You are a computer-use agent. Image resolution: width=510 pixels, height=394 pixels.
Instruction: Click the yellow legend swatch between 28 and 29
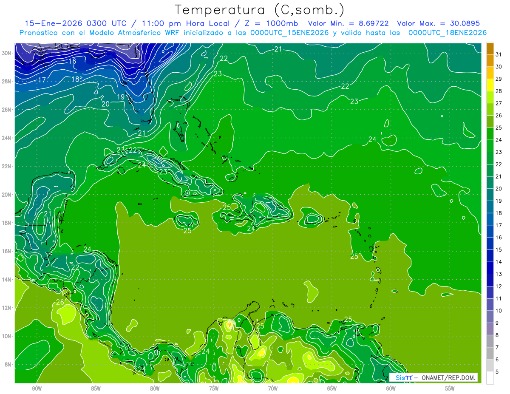pyautogui.click(x=490, y=85)
